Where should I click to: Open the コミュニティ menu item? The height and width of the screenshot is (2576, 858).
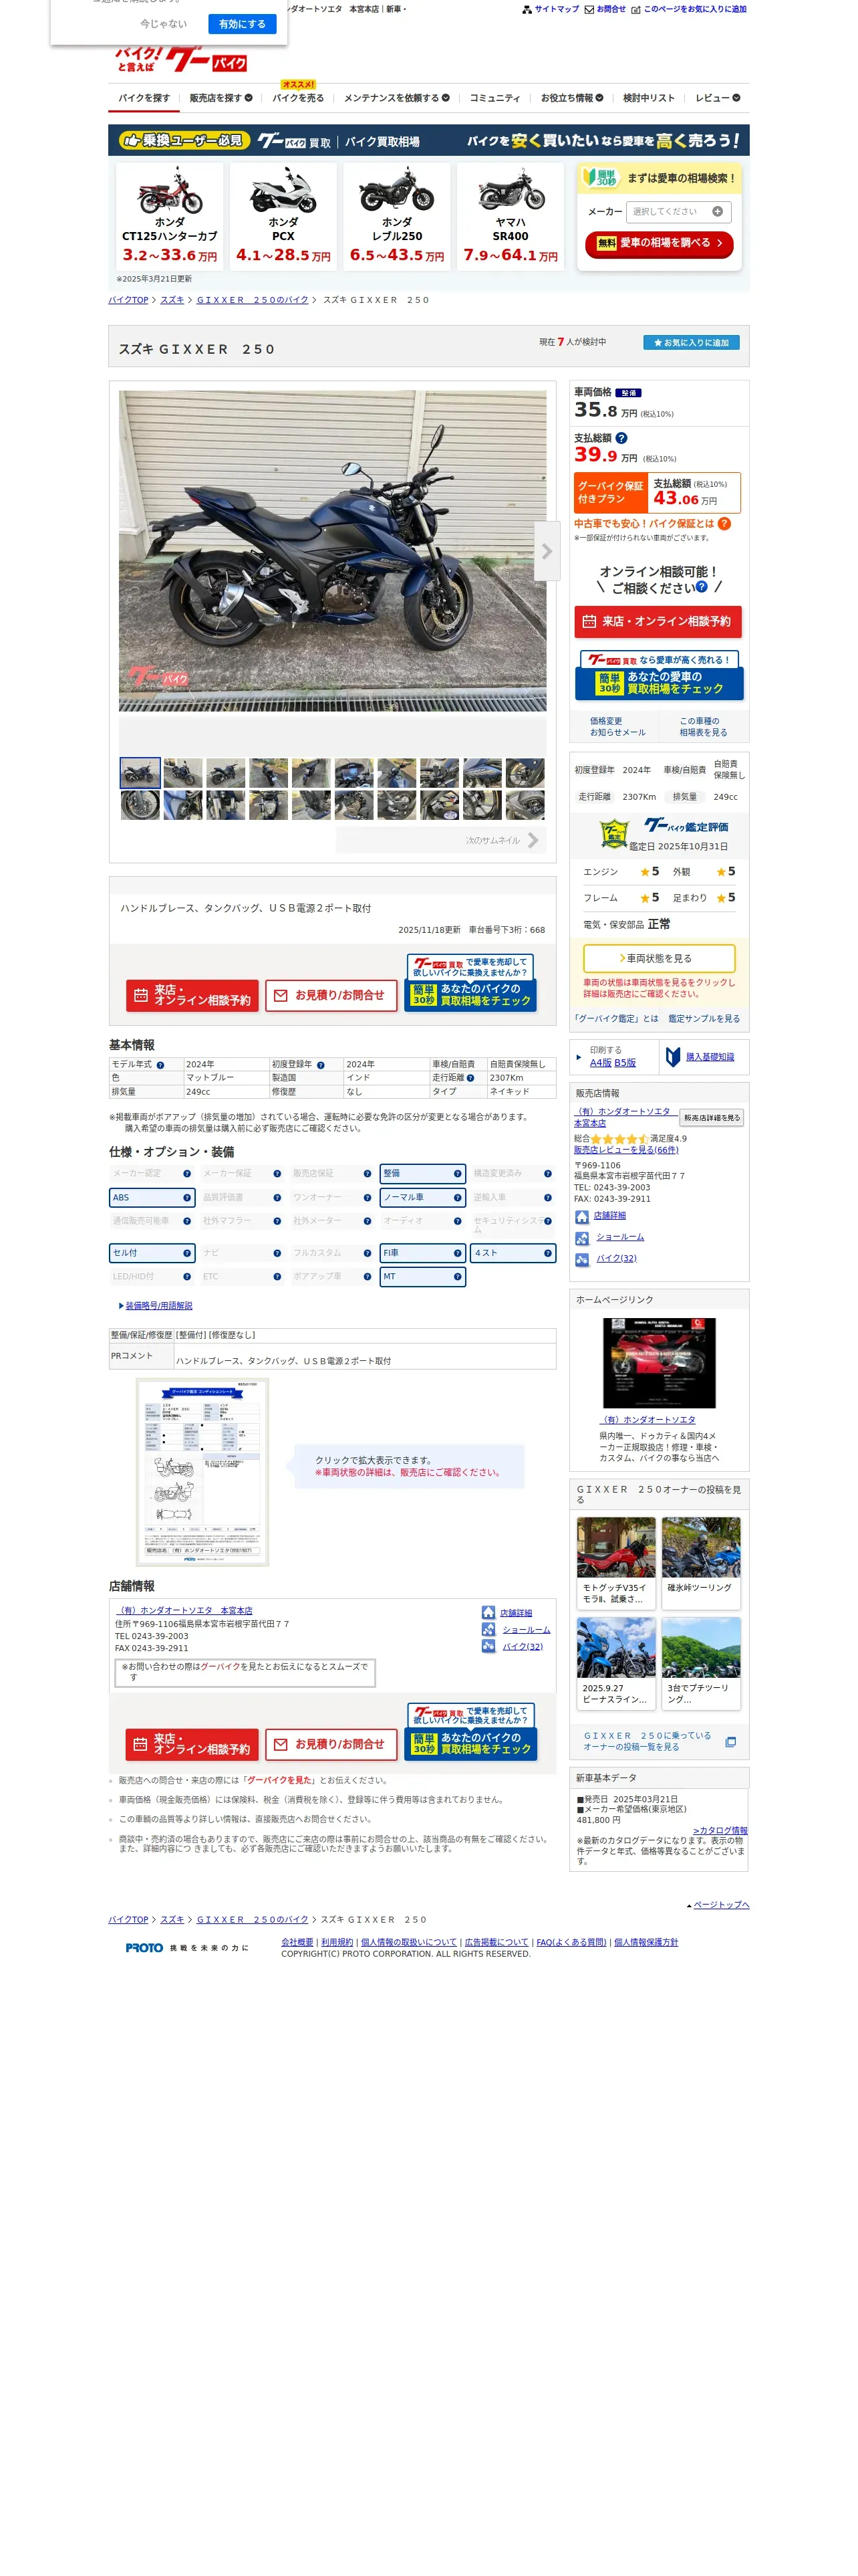coord(494,98)
